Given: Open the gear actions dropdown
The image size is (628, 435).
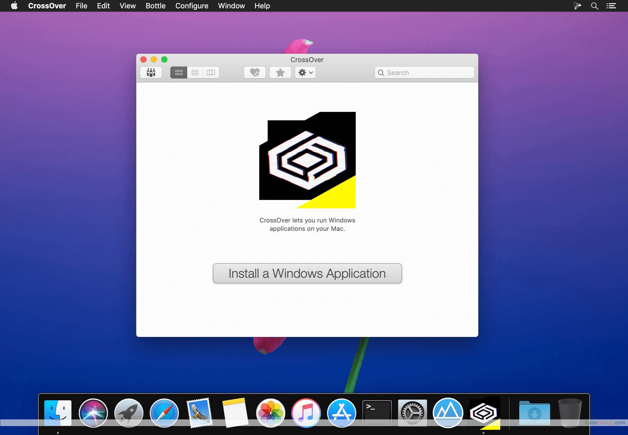Looking at the screenshot, I should coord(305,72).
